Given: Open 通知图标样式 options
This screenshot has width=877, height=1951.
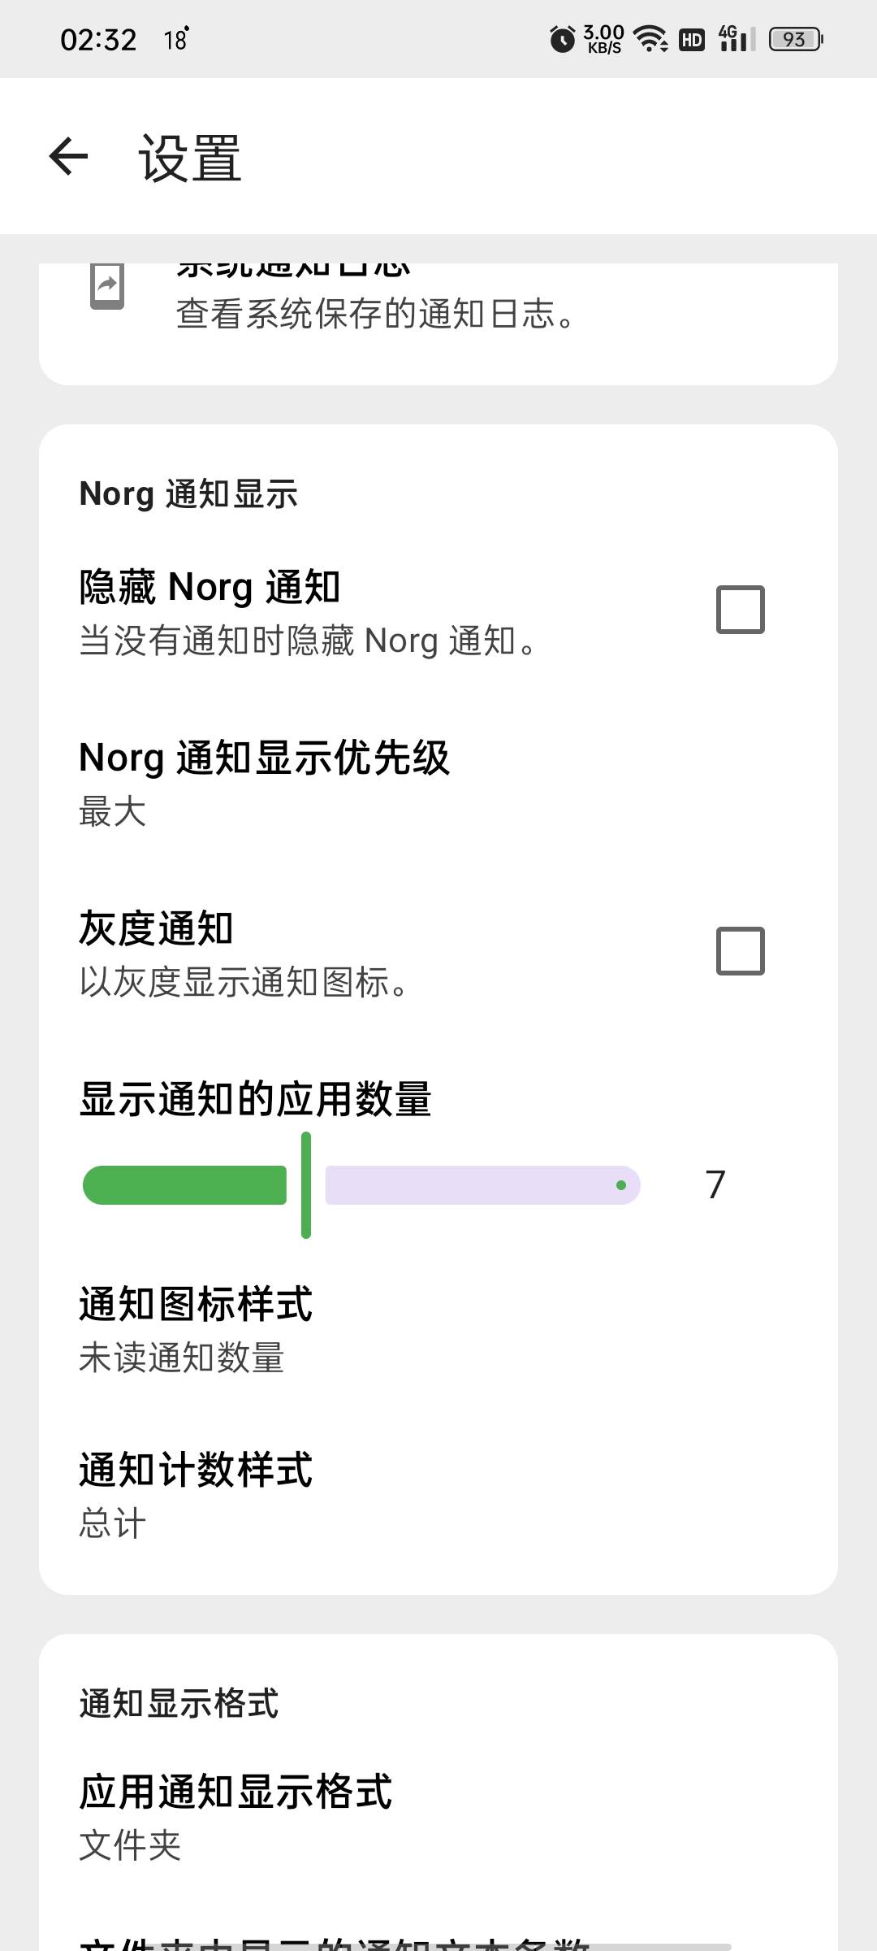Looking at the screenshot, I should (x=438, y=1328).
